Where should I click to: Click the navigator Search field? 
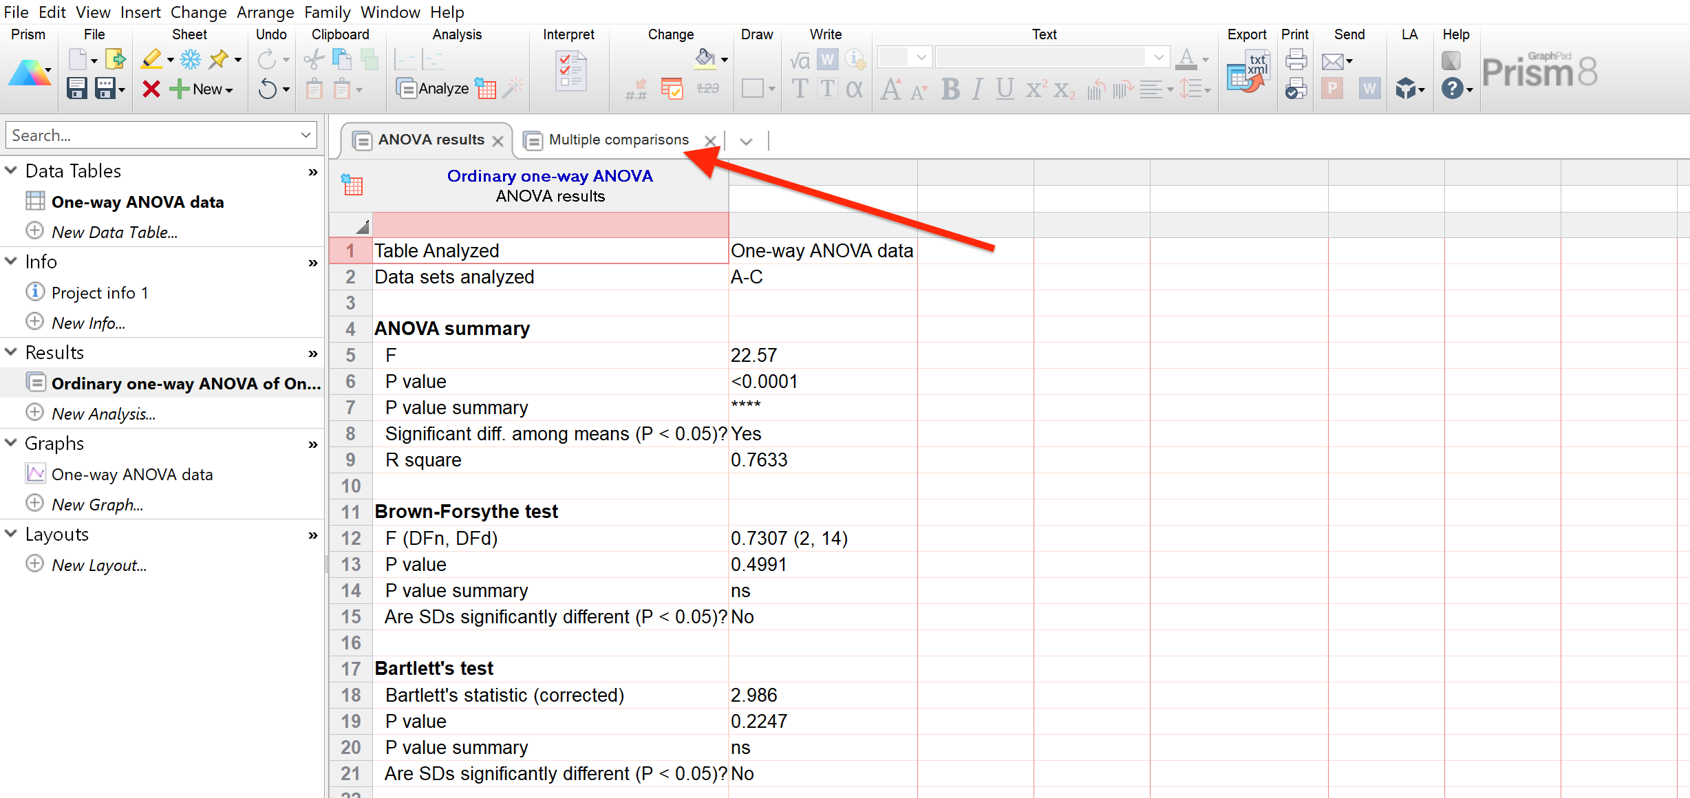click(x=151, y=136)
